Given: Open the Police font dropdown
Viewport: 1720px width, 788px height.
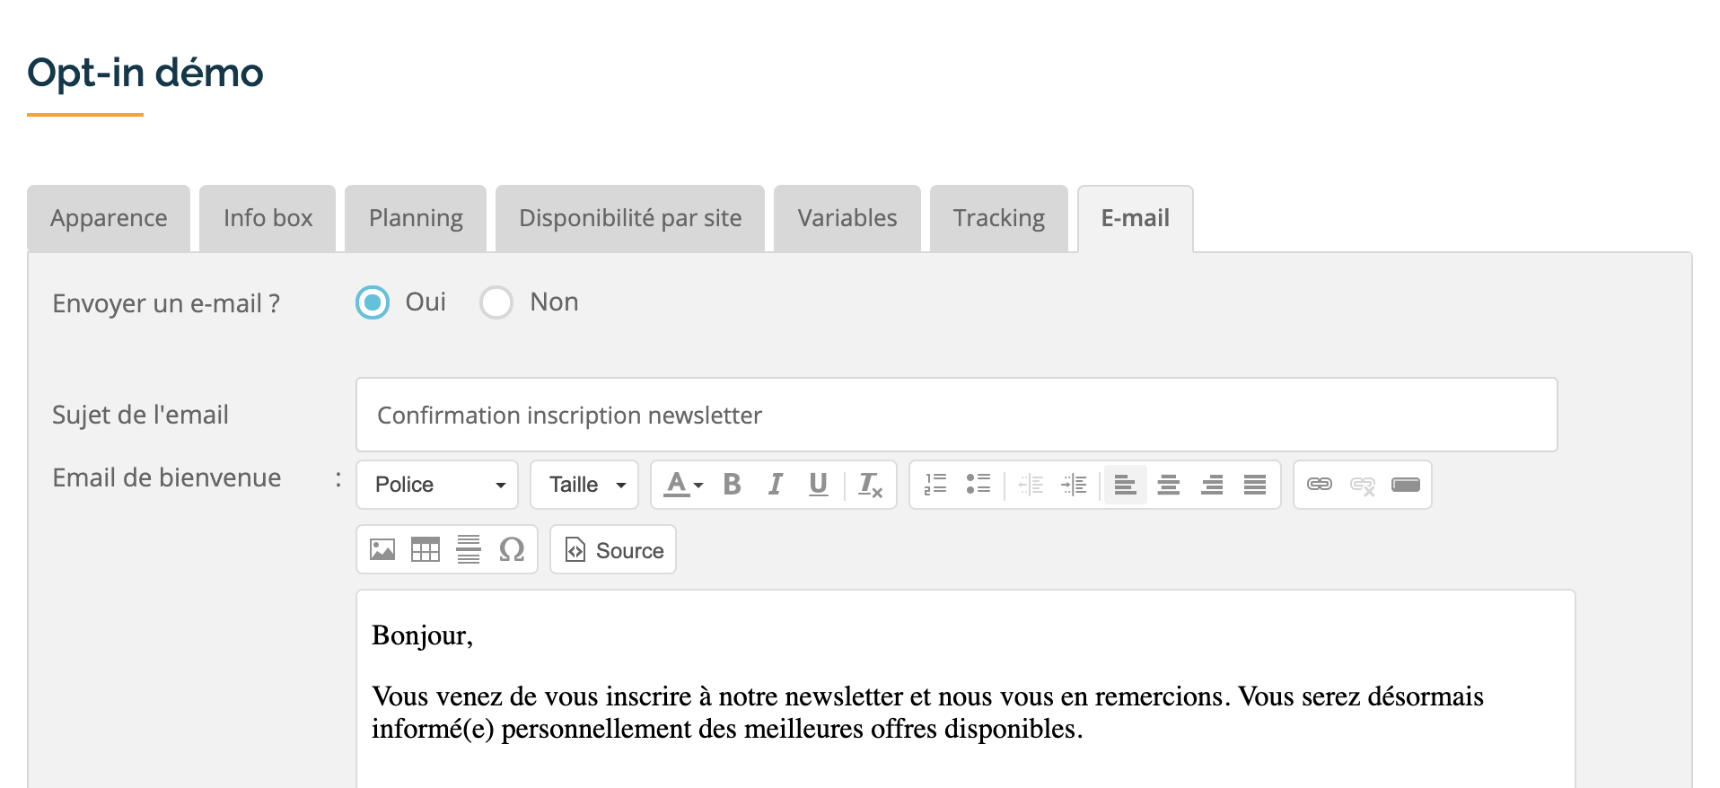Looking at the screenshot, I should pos(437,485).
